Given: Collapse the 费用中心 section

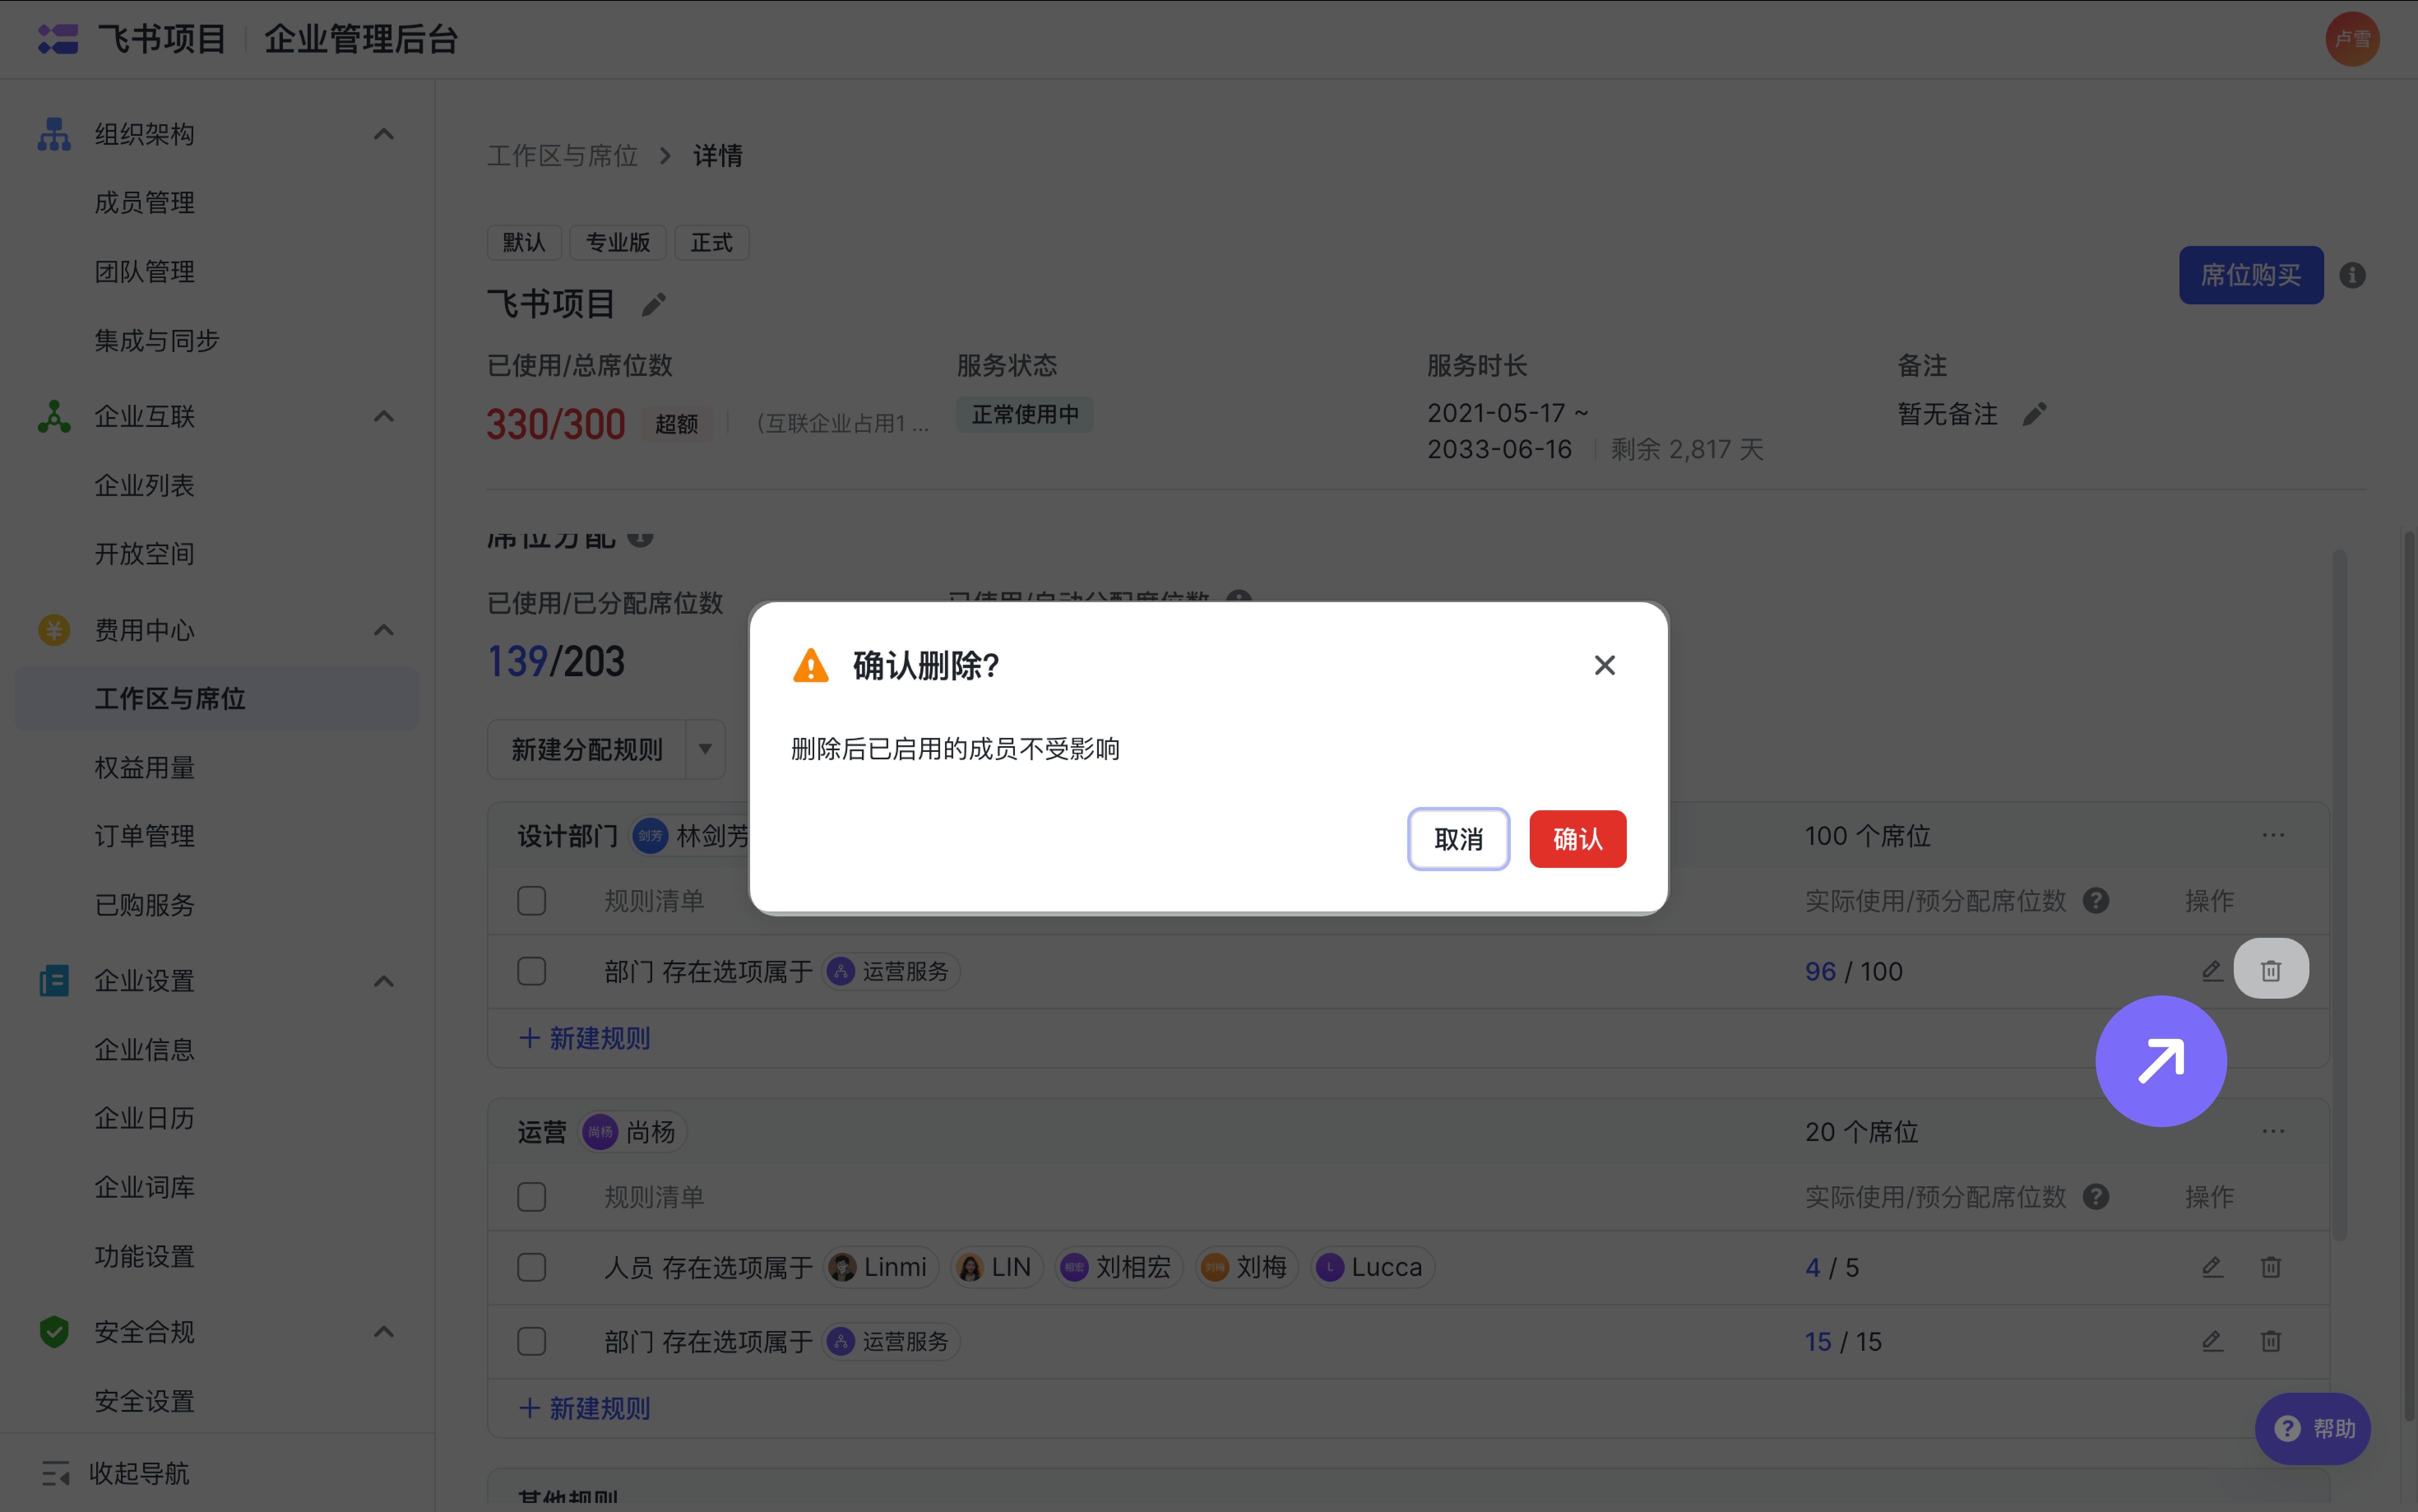Looking at the screenshot, I should [384, 630].
